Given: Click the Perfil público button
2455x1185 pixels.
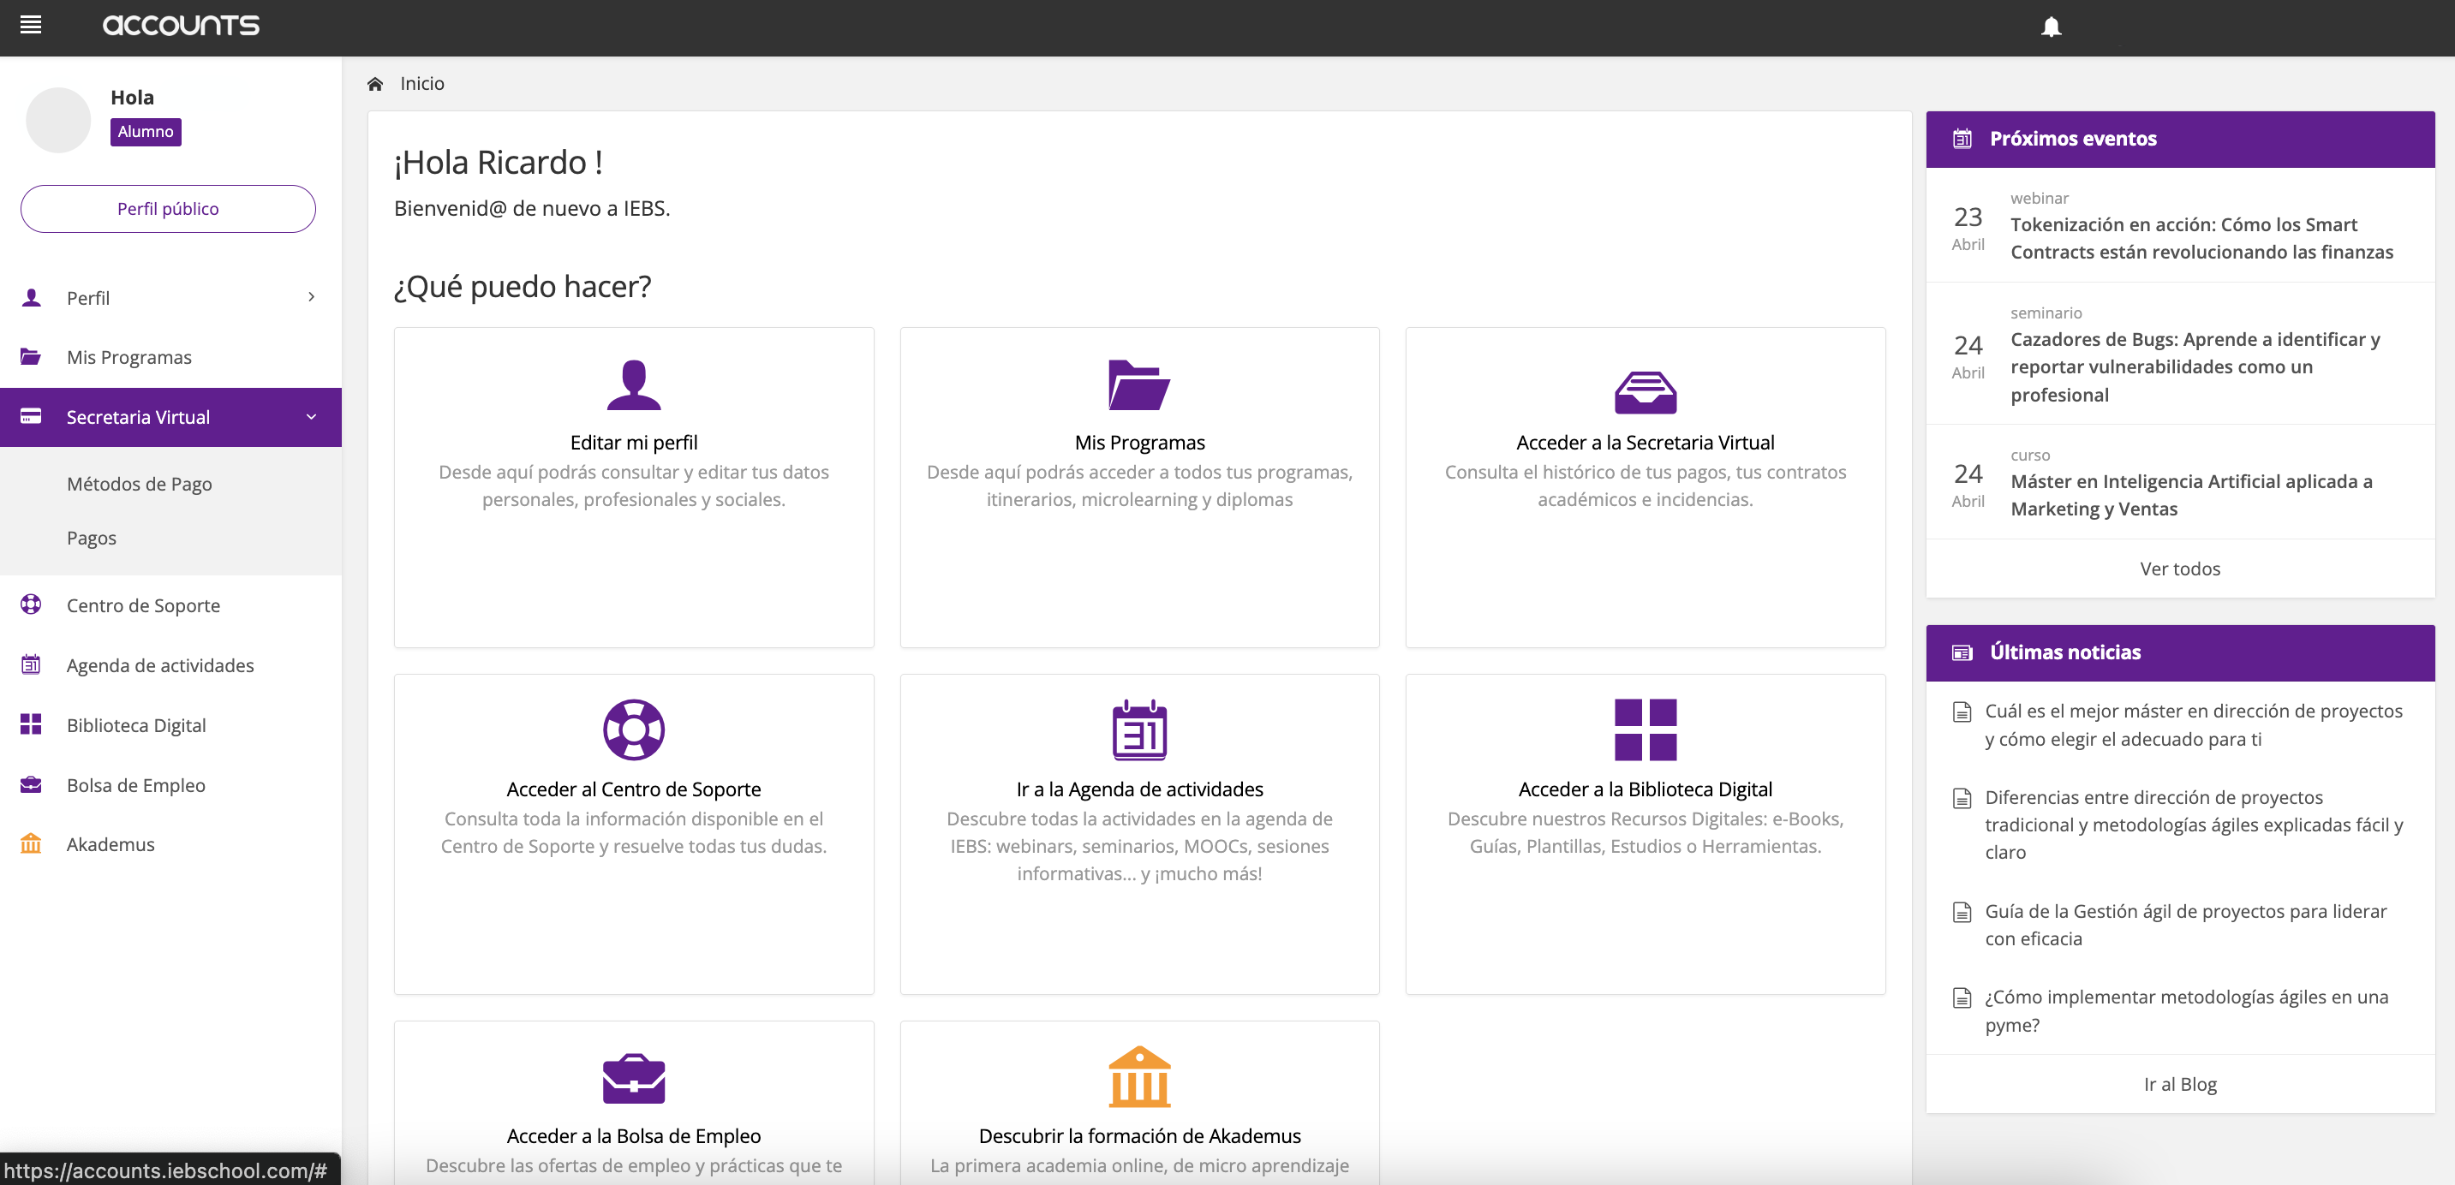Looking at the screenshot, I should (x=168, y=209).
